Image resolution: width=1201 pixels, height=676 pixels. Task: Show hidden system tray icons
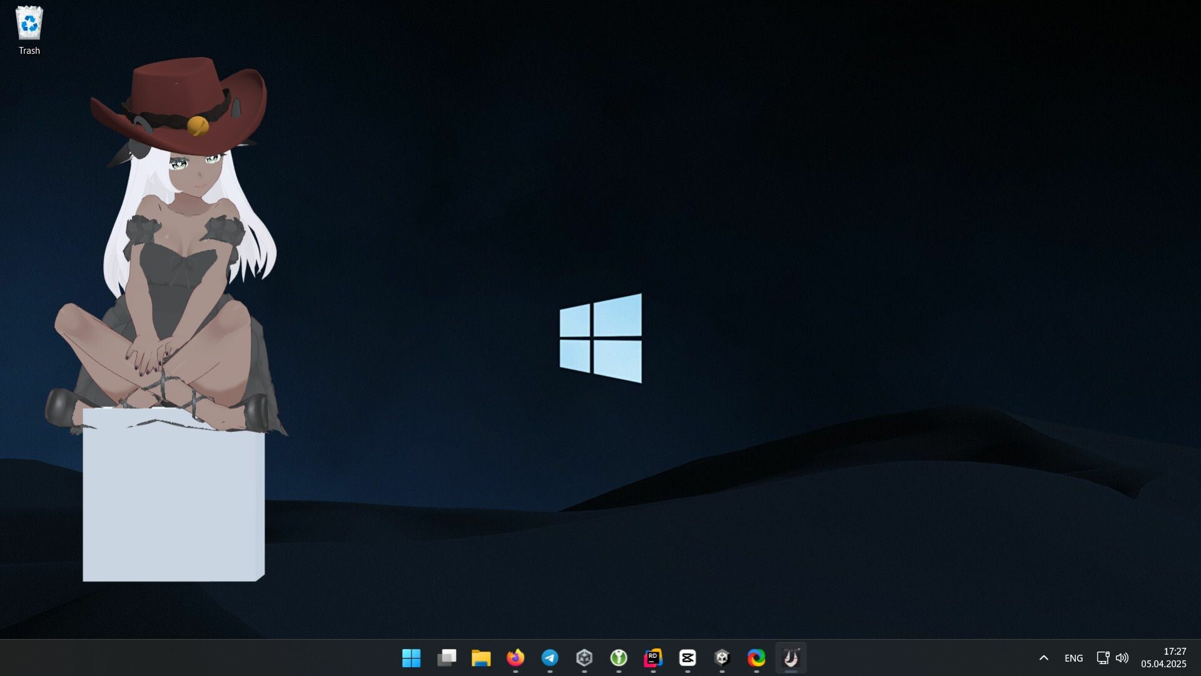click(1043, 658)
